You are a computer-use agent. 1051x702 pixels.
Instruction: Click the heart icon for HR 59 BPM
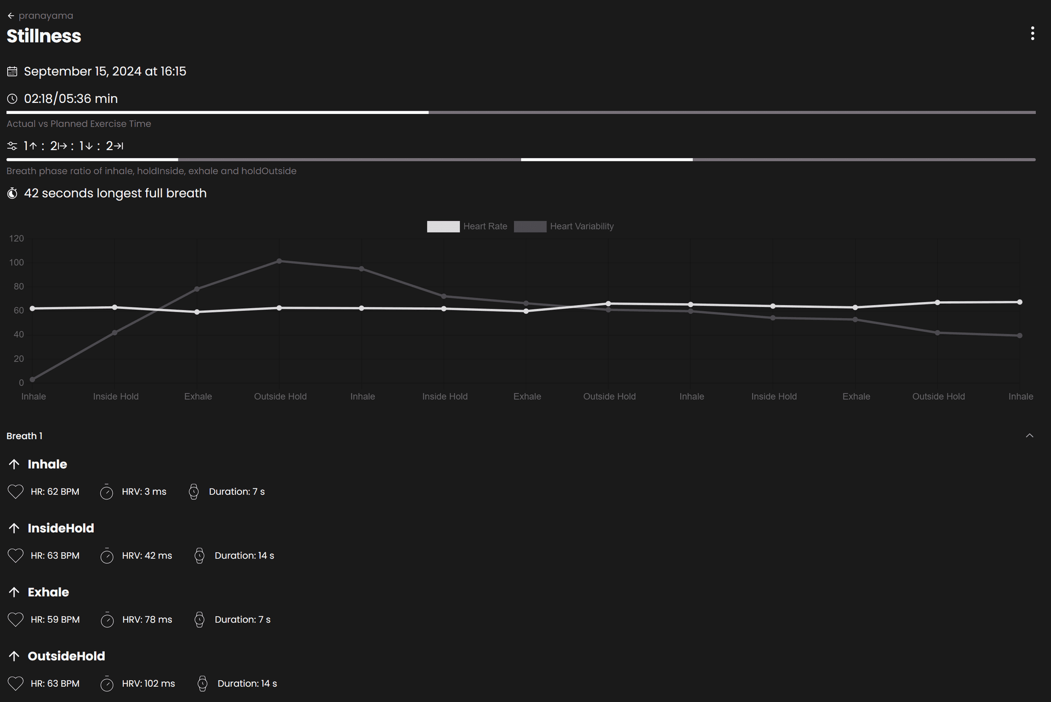tap(15, 620)
